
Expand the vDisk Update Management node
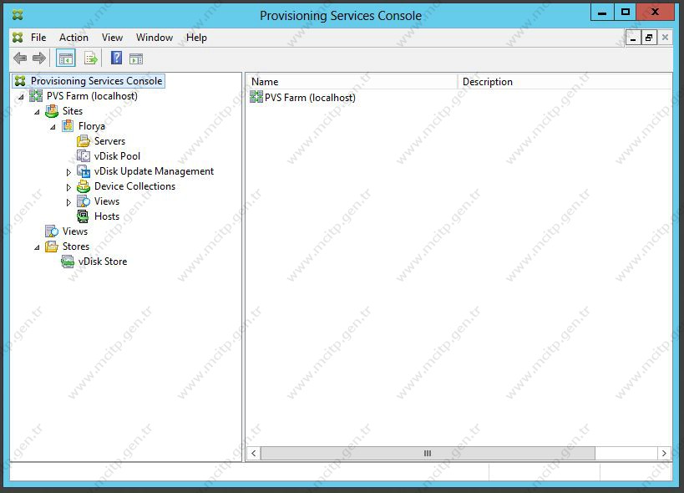pyautogui.click(x=68, y=172)
